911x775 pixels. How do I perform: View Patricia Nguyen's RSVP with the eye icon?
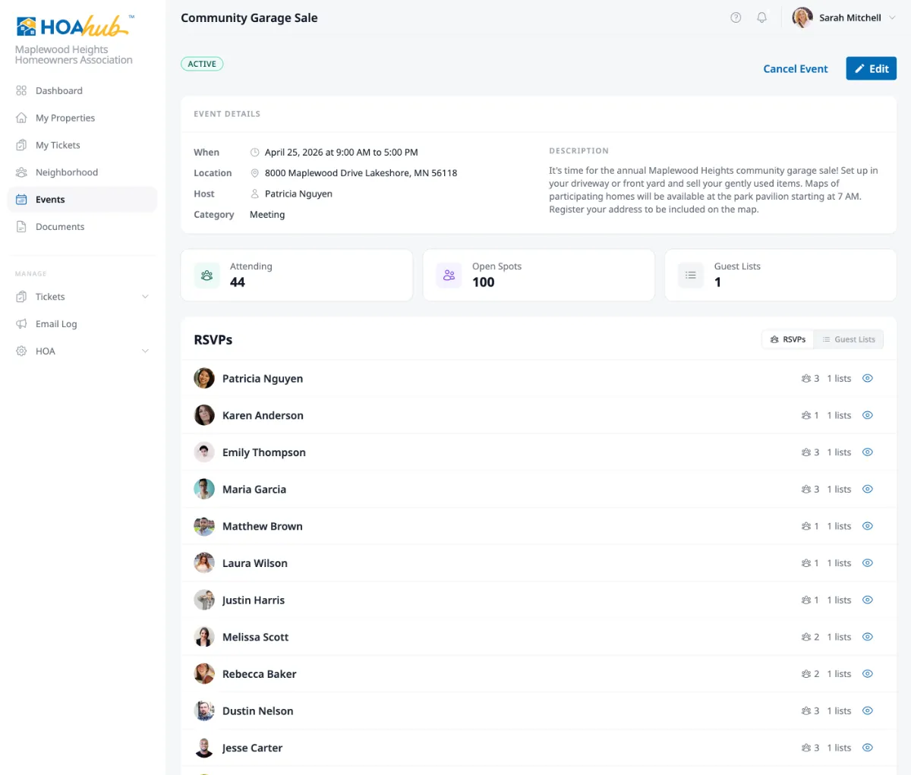coord(867,378)
